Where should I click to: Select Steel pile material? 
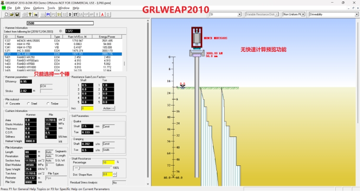[x=28, y=104]
